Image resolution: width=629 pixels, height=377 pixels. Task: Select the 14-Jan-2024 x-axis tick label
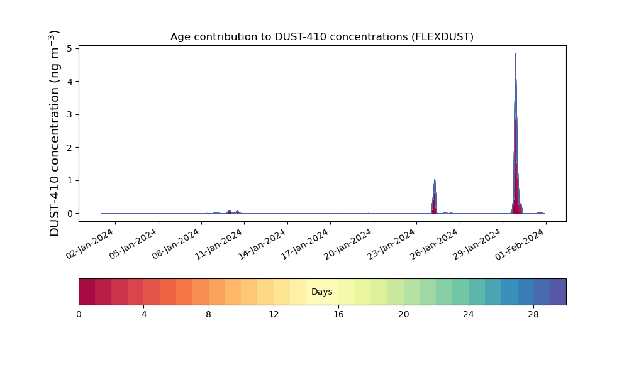(262, 244)
